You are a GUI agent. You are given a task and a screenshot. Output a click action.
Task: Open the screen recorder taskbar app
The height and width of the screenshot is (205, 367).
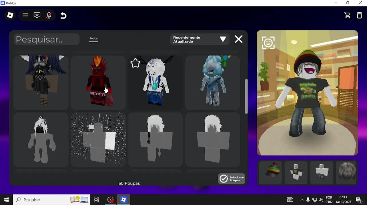click(110, 200)
